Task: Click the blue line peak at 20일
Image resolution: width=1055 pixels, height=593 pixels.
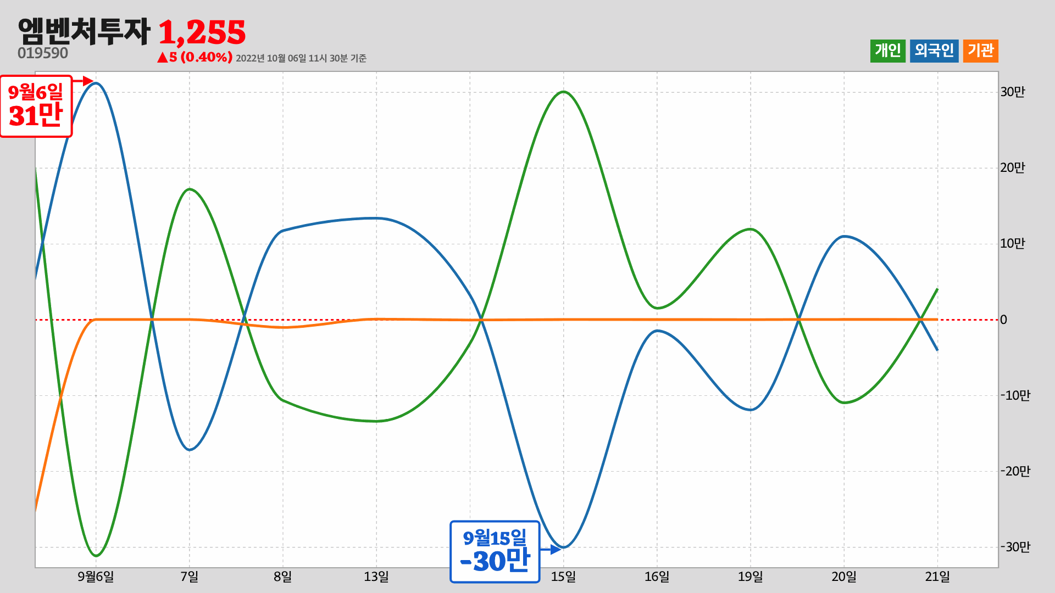Action: (844, 236)
